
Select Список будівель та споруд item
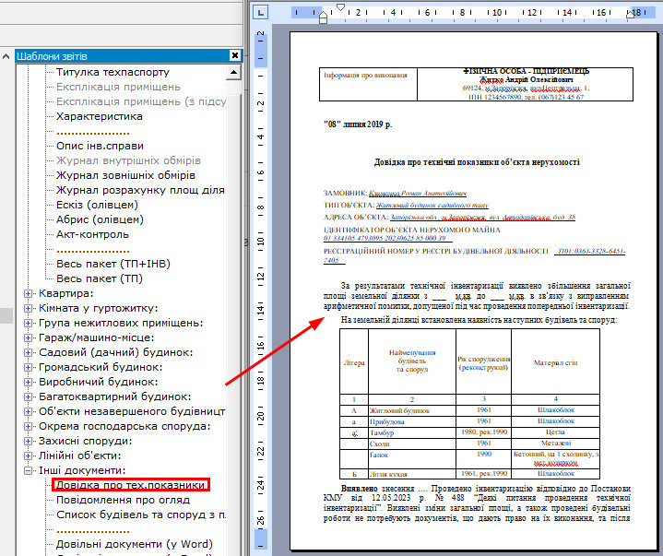[x=141, y=515]
